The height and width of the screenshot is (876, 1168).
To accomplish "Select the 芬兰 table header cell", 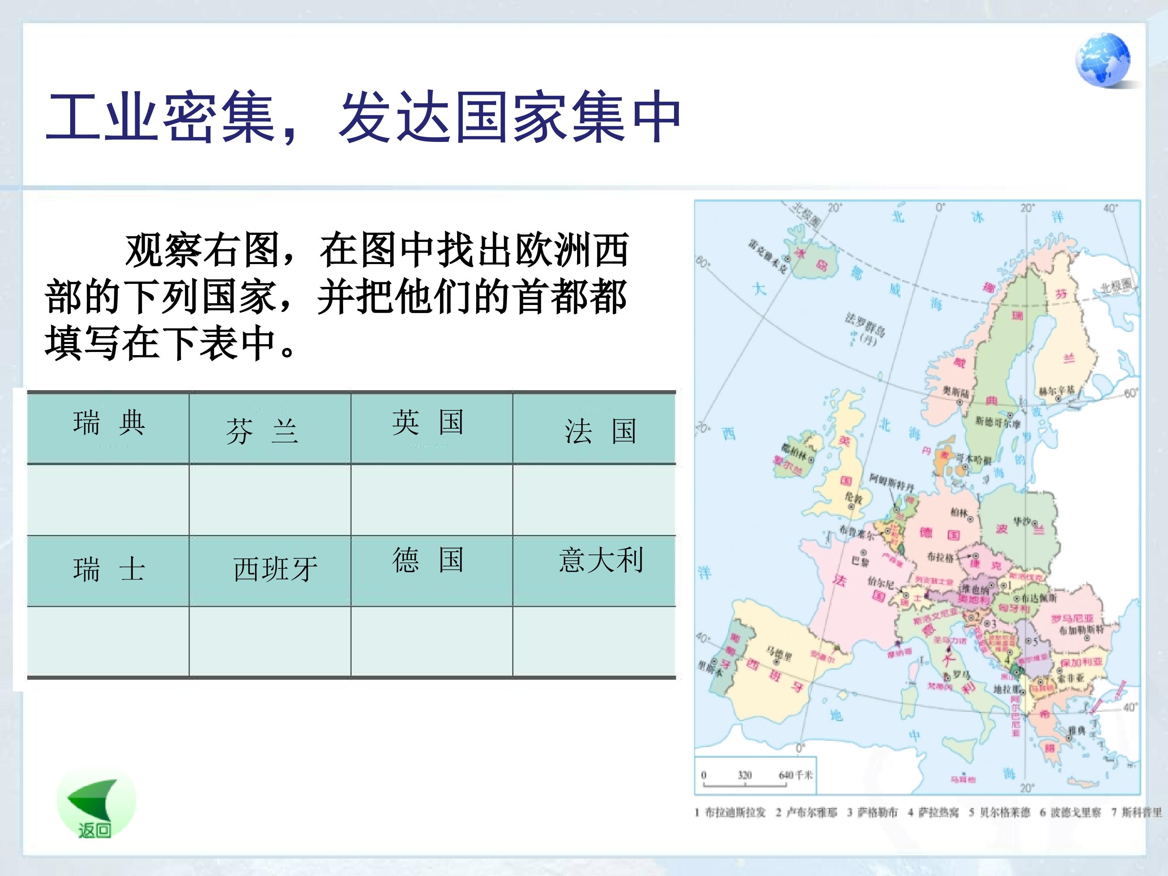I will coord(270,428).
